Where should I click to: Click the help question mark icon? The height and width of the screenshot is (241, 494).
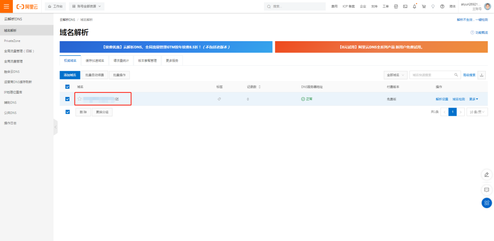[x=442, y=6]
